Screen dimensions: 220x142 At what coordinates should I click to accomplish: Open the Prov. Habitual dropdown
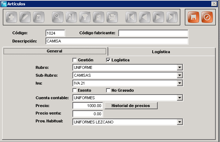180,122
